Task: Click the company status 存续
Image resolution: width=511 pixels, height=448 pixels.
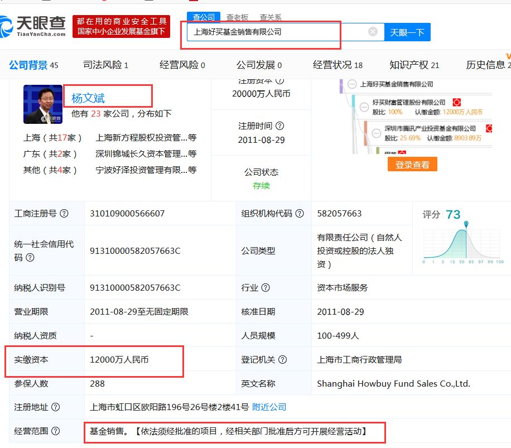Action: pyautogui.click(x=262, y=186)
